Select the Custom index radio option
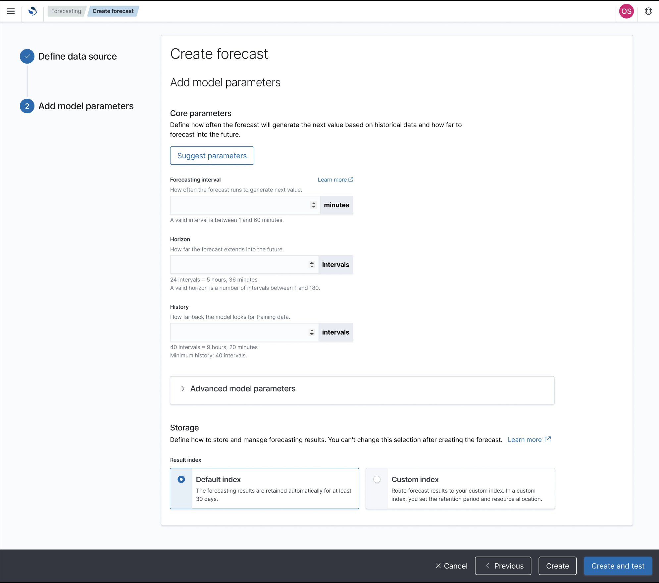Viewport: 659px width, 583px height. tap(377, 479)
